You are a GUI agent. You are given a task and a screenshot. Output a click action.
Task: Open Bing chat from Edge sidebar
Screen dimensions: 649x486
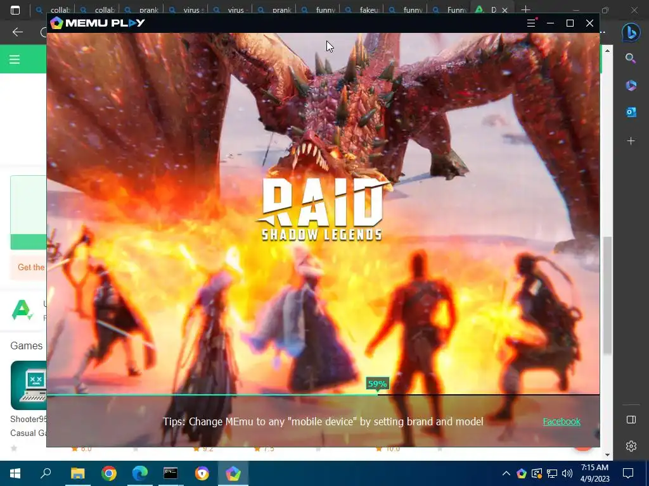[631, 32]
